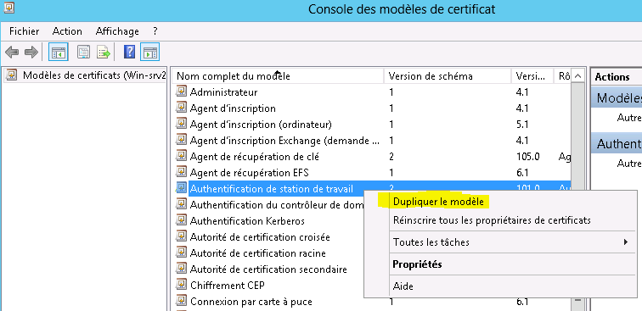Click the Properties toolbar icon

84,53
